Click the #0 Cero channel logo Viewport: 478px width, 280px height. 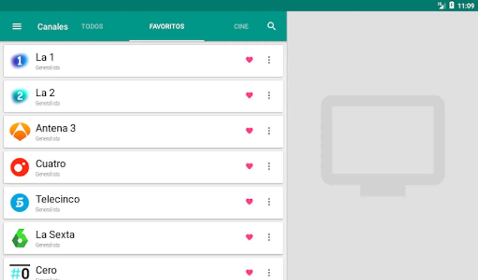click(x=20, y=272)
